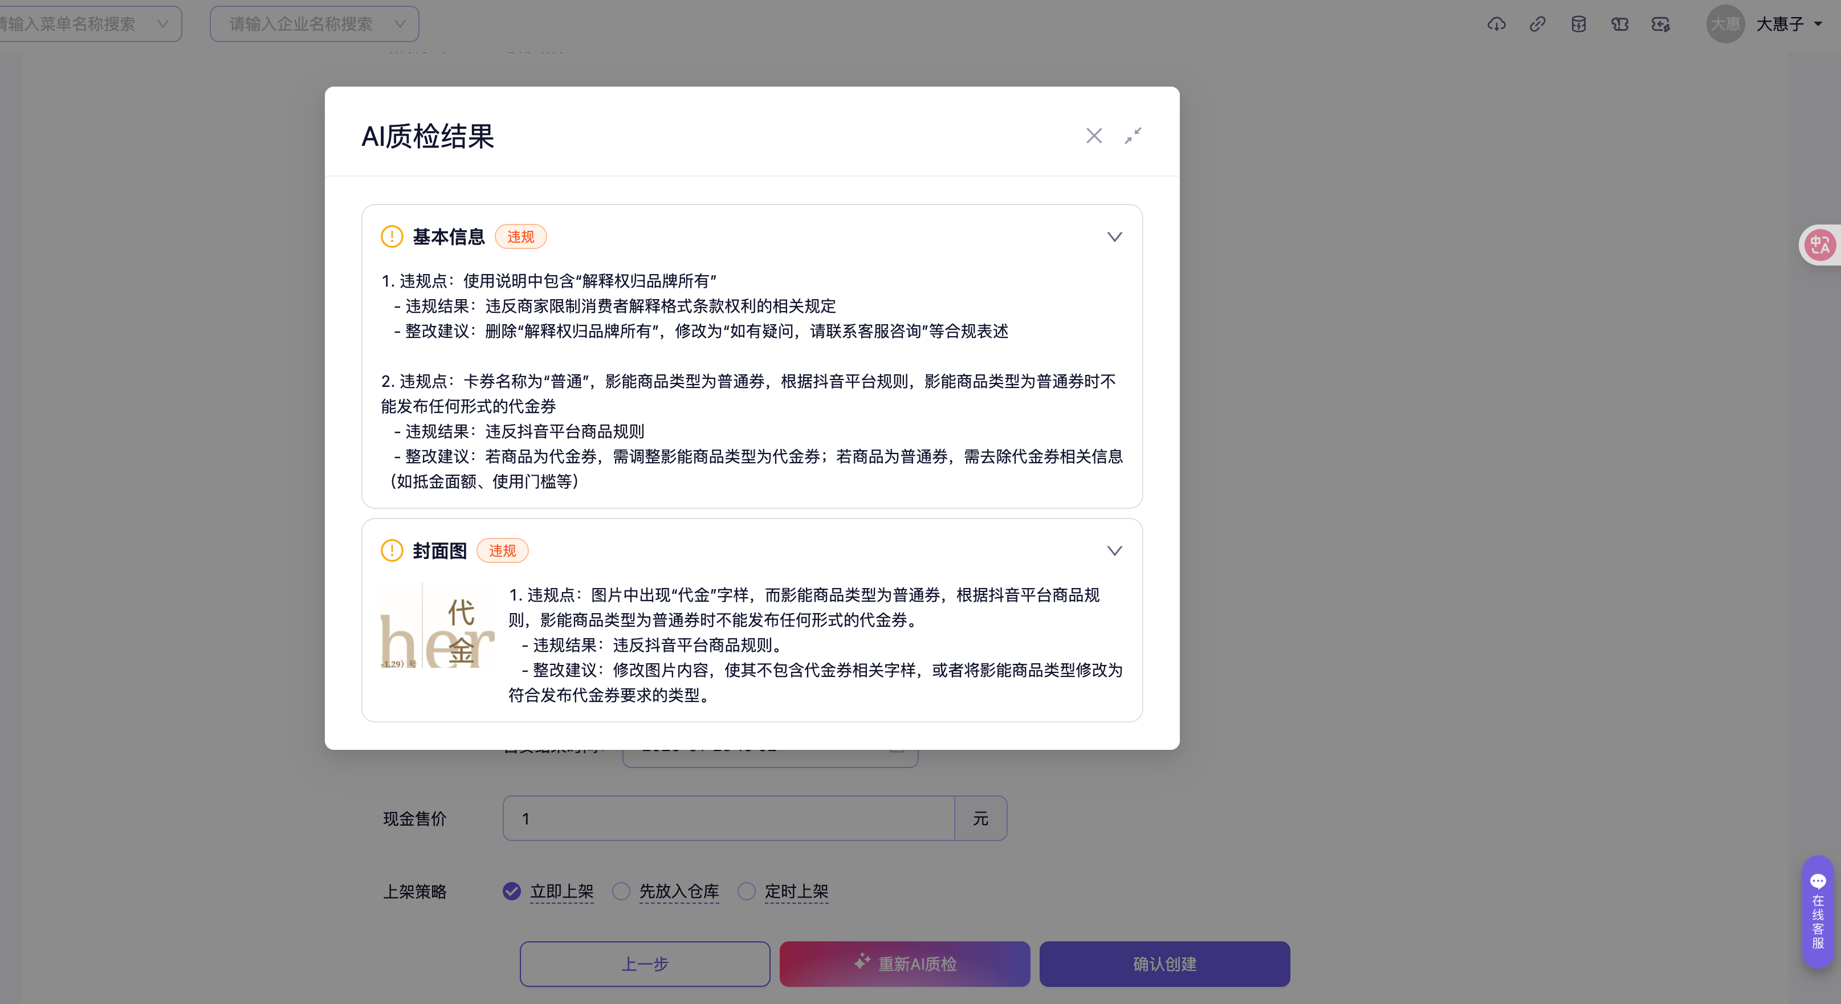This screenshot has height=1004, width=1841.
Task: Close the AI质检结果 dialog
Action: coord(1093,136)
